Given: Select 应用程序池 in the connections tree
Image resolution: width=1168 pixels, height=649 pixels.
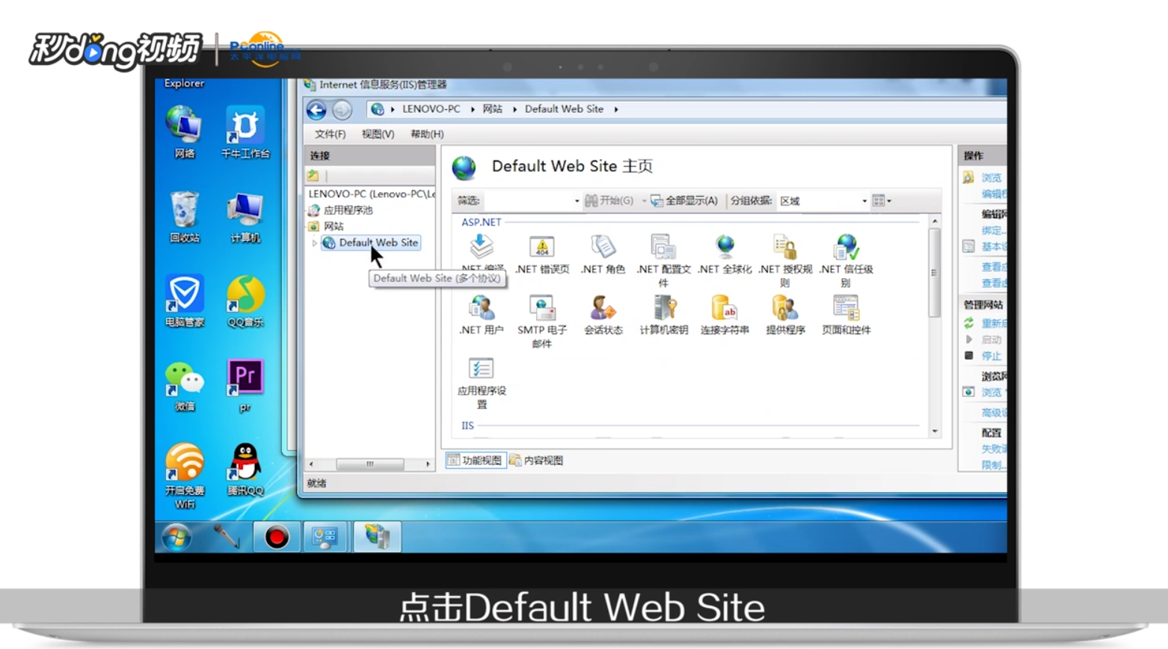Looking at the screenshot, I should coord(348,210).
